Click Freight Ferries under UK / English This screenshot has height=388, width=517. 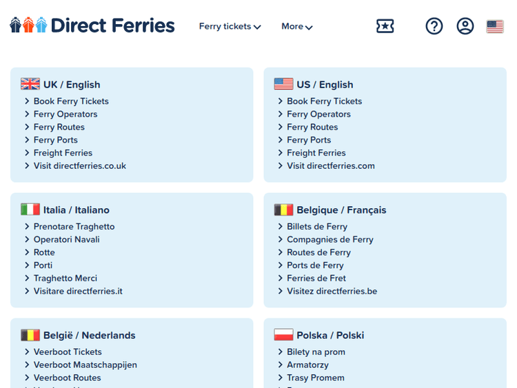63,153
